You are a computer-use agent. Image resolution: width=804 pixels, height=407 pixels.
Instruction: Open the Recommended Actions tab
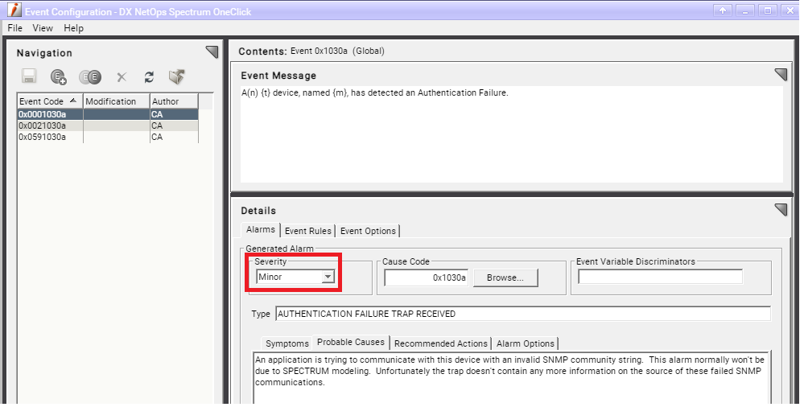click(441, 343)
